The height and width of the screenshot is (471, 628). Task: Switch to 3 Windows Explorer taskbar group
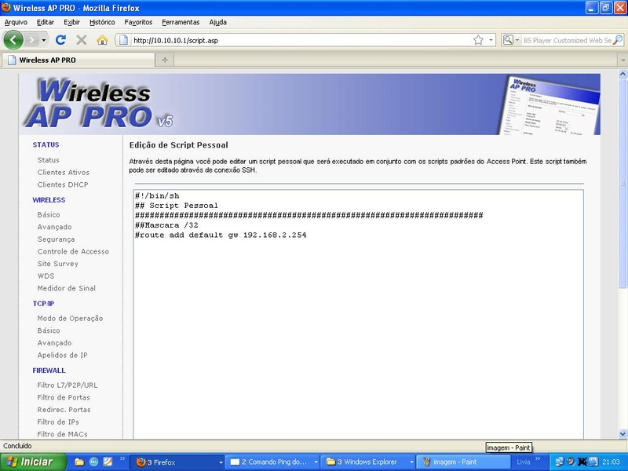(x=368, y=462)
